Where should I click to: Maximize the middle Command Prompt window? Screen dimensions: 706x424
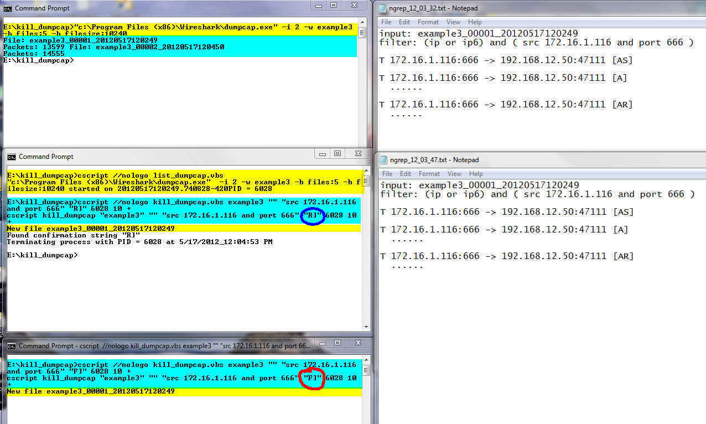[x=337, y=154]
